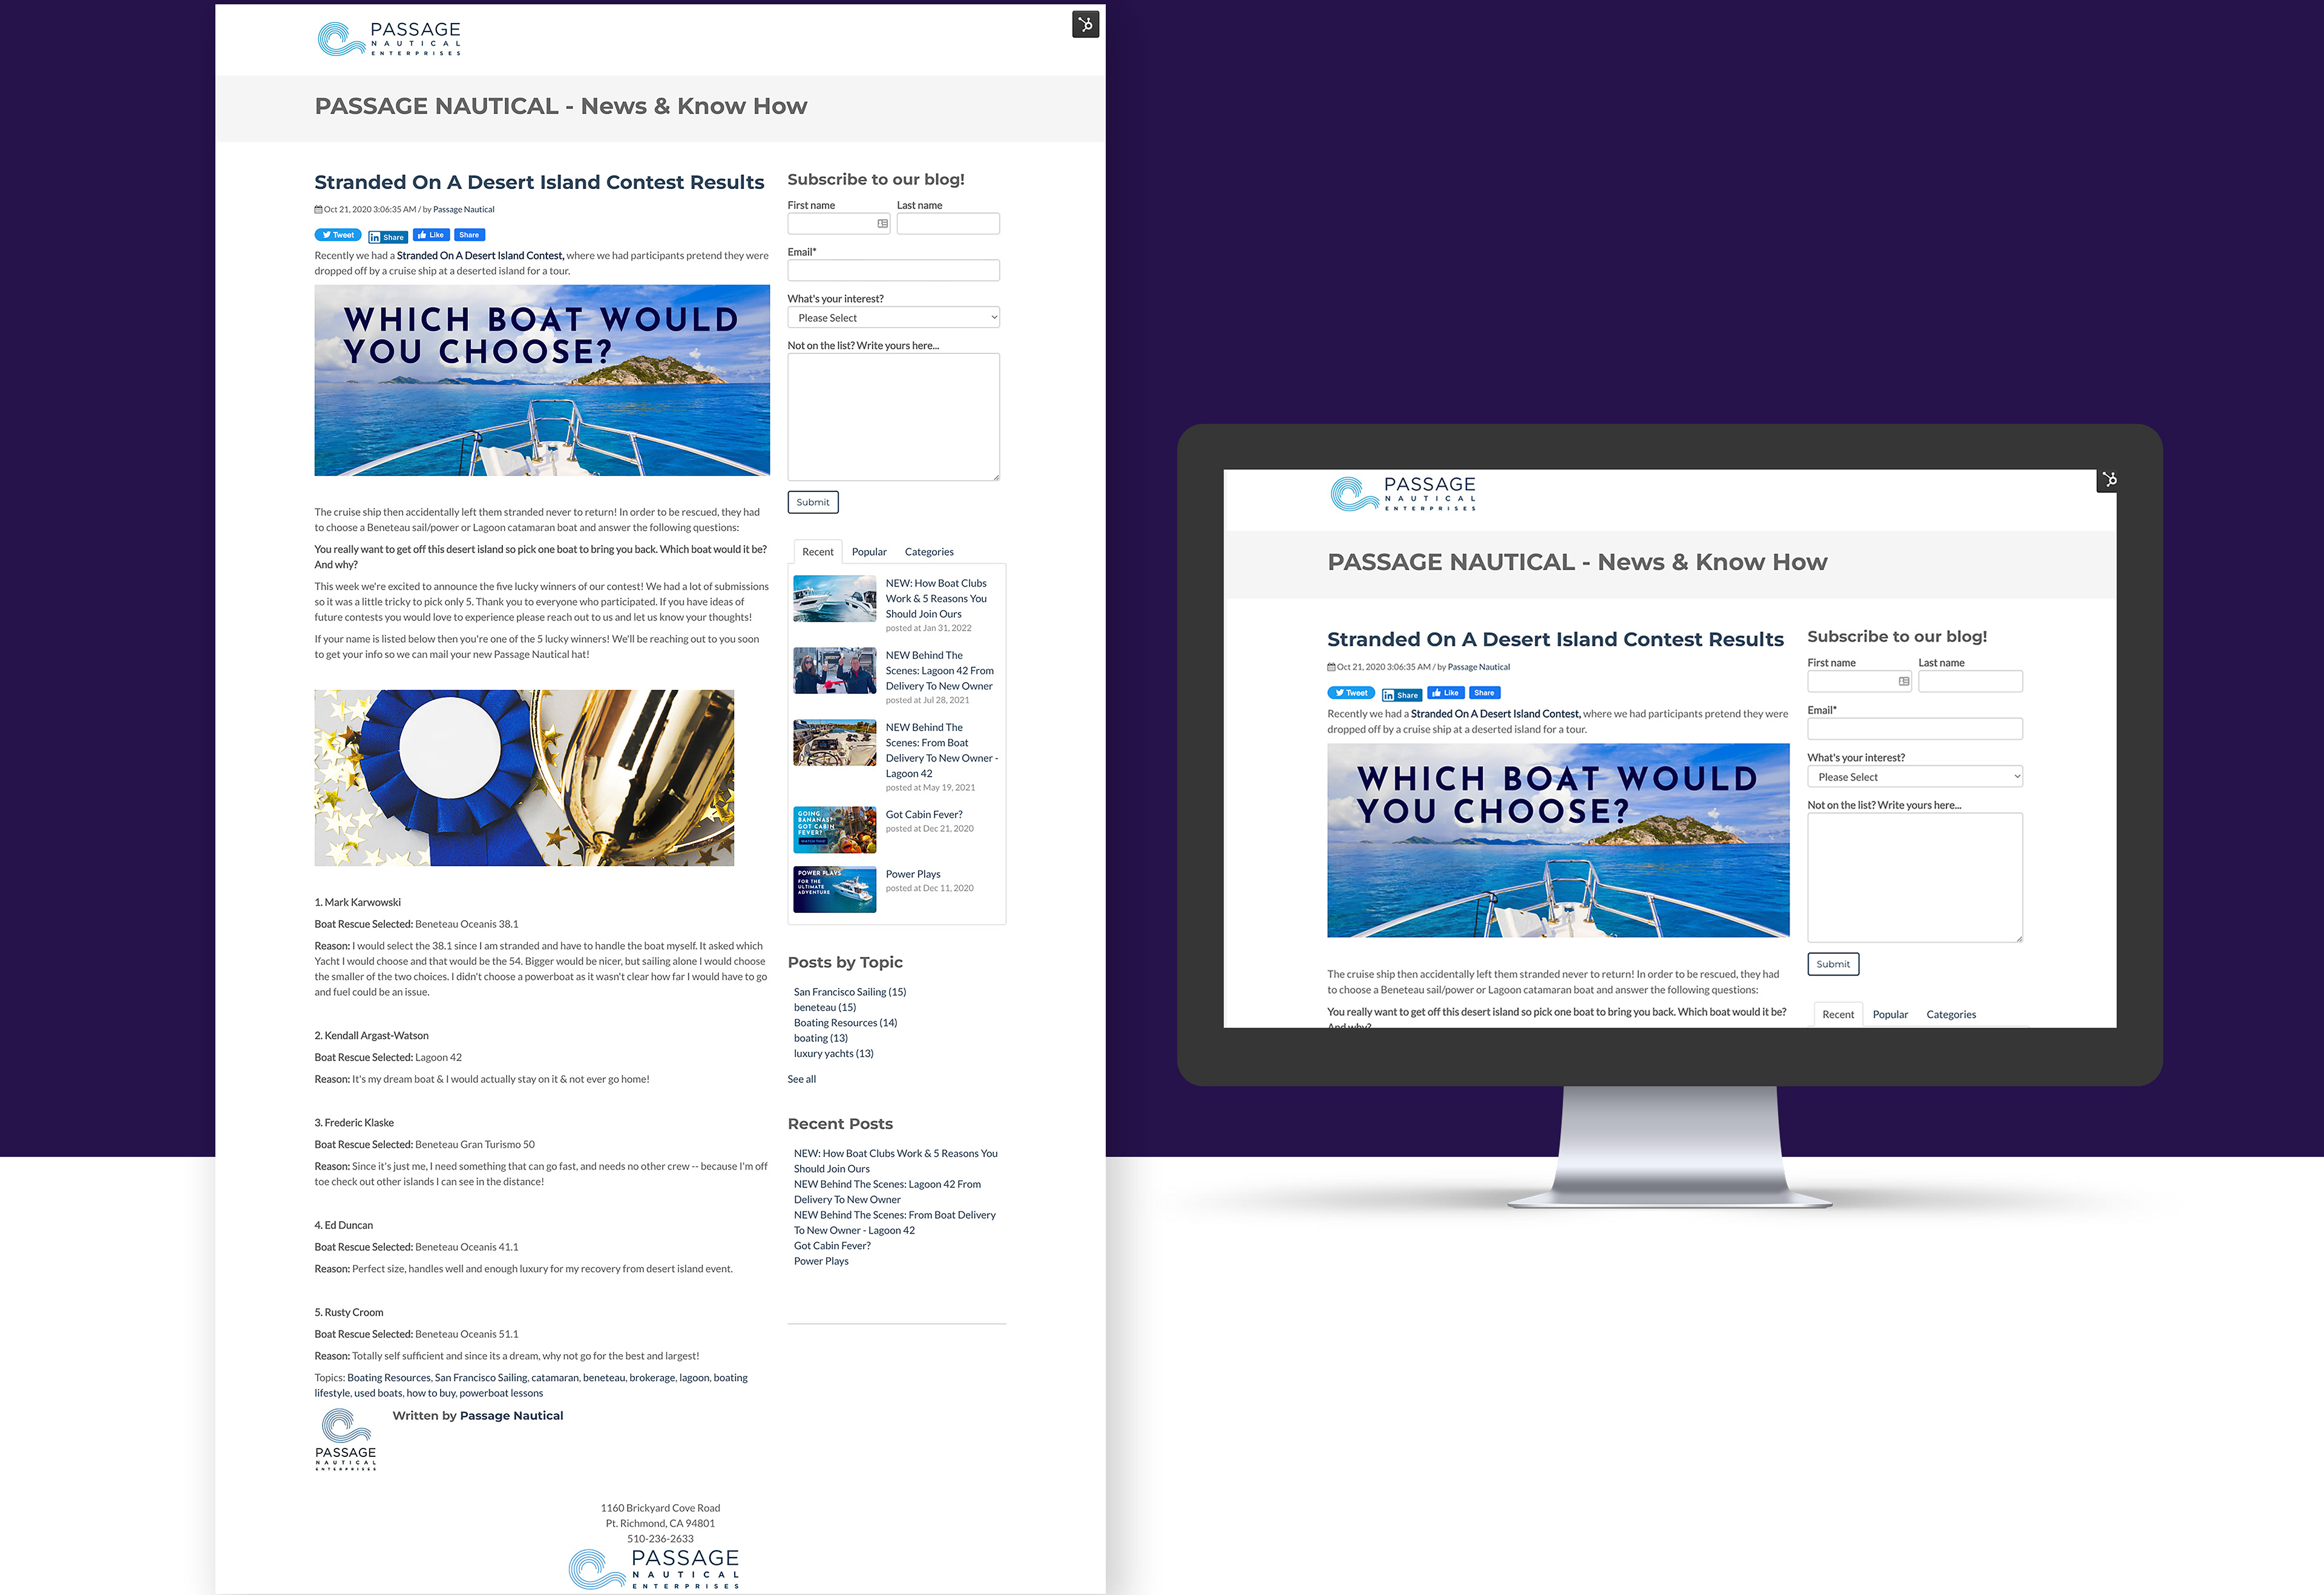Viewport: 2324px width, 1595px height.
Task: Switch to the Recent tab on the monitor mockup
Action: tap(1838, 1014)
